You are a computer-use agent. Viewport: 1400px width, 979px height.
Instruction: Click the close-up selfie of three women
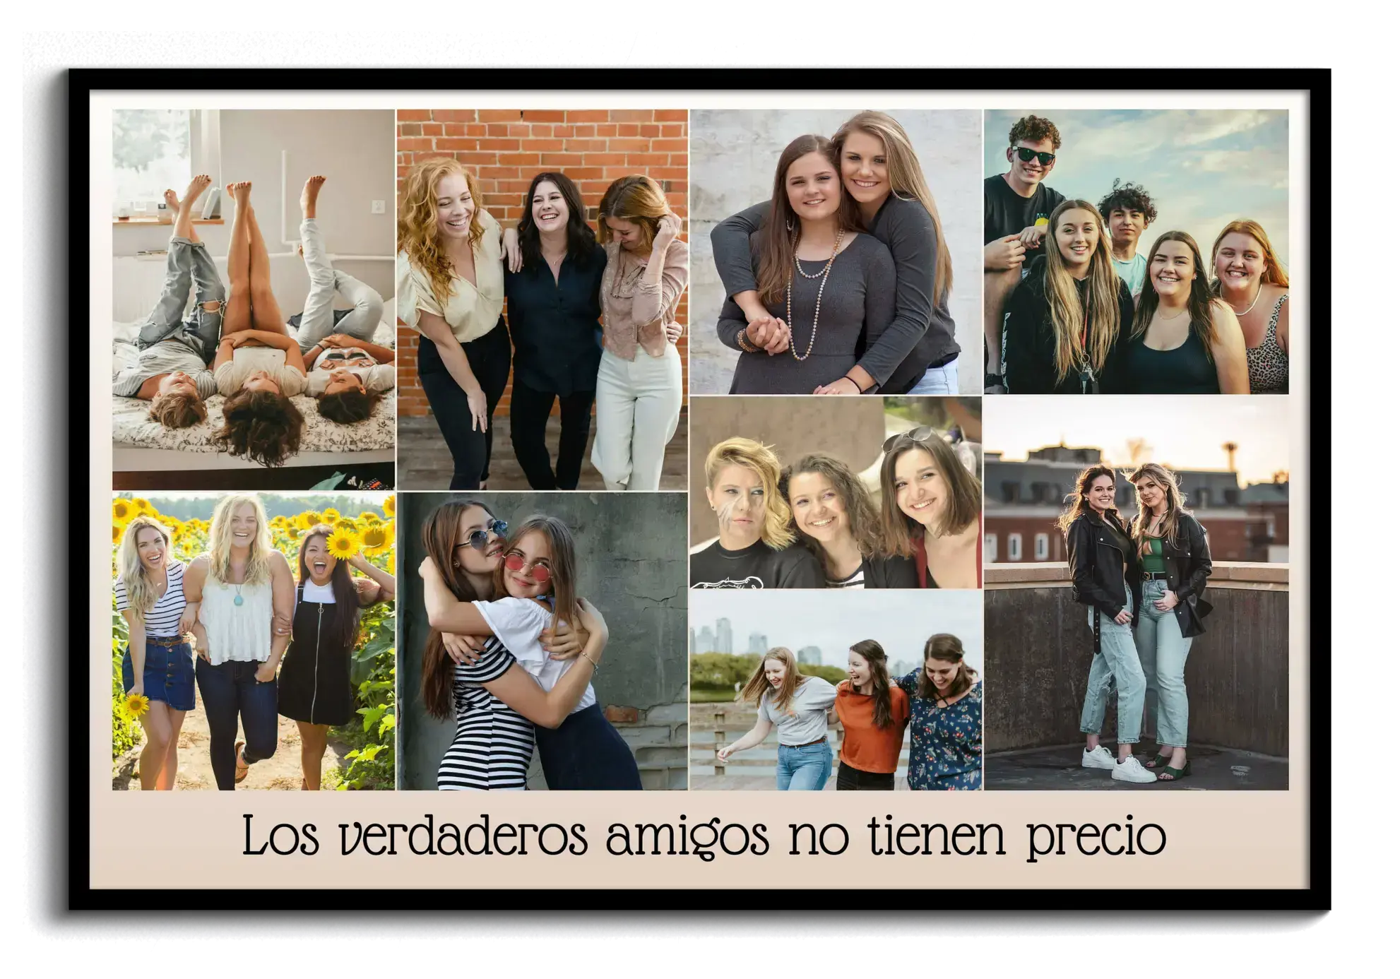coord(836,492)
